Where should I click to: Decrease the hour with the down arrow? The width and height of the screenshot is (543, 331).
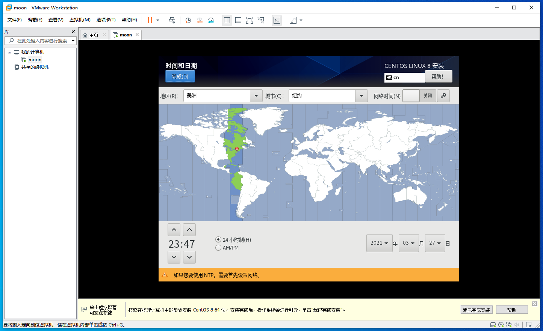(x=174, y=257)
